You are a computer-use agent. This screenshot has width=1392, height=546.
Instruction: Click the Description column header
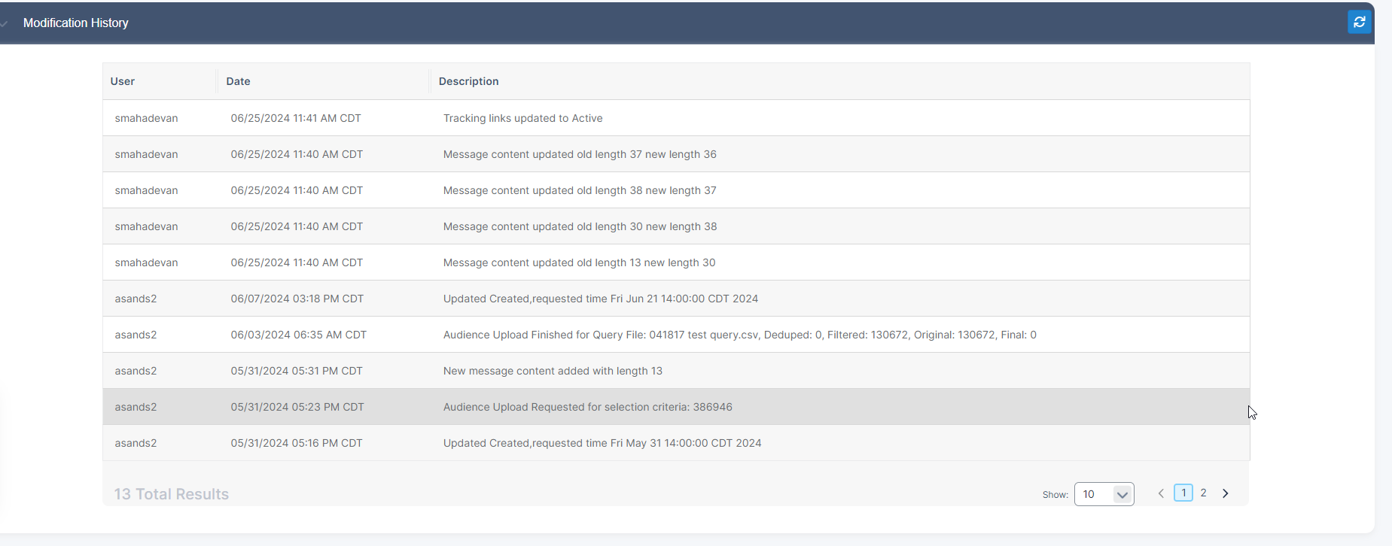pos(468,81)
